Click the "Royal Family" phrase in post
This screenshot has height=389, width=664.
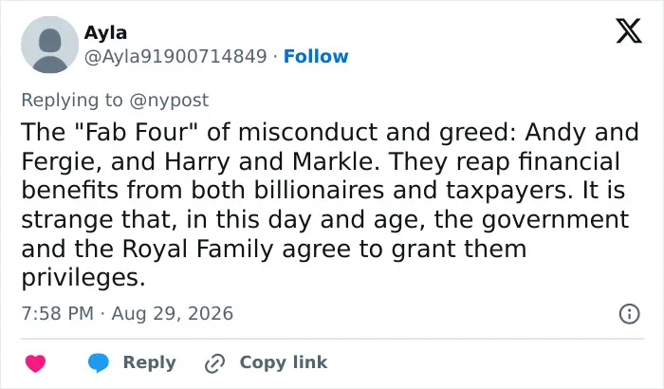pos(197,249)
